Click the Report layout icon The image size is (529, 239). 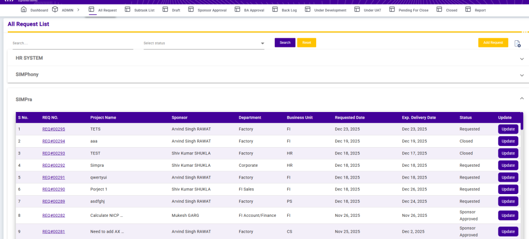[468, 10]
